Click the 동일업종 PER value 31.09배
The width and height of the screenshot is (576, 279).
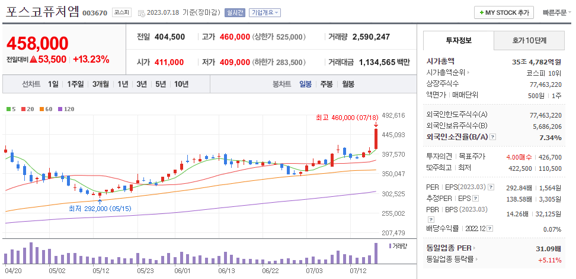pyautogui.click(x=548, y=249)
